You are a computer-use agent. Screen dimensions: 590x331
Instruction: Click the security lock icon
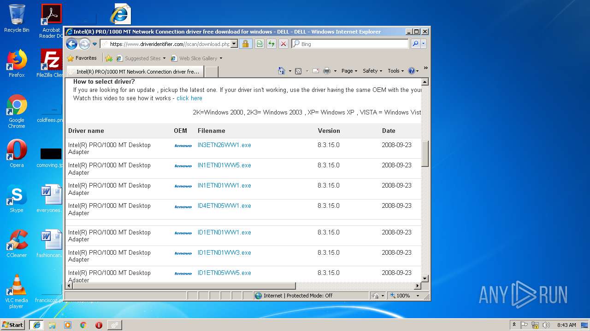click(245, 44)
